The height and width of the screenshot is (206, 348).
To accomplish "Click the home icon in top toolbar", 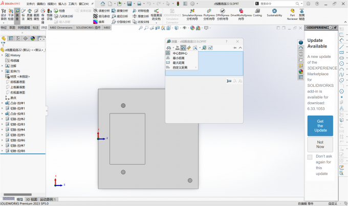I will pyautogui.click(x=103, y=4).
